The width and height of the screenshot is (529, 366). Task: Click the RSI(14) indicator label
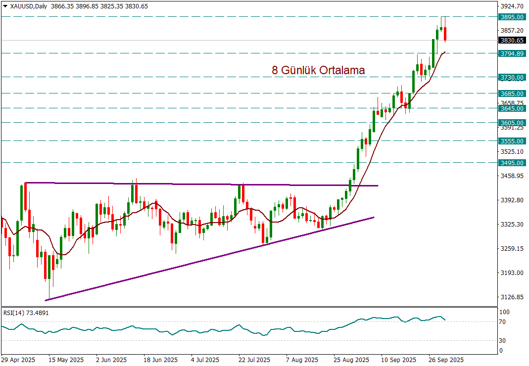coord(26,313)
